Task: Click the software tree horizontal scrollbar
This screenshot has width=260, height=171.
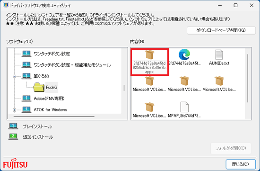Action: [54, 117]
